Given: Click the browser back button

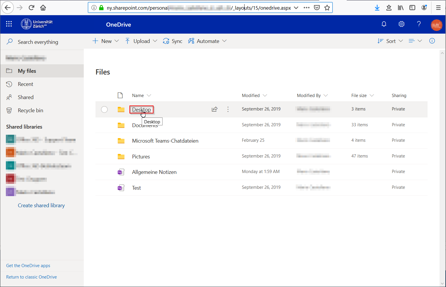Looking at the screenshot, I should tap(8, 8).
